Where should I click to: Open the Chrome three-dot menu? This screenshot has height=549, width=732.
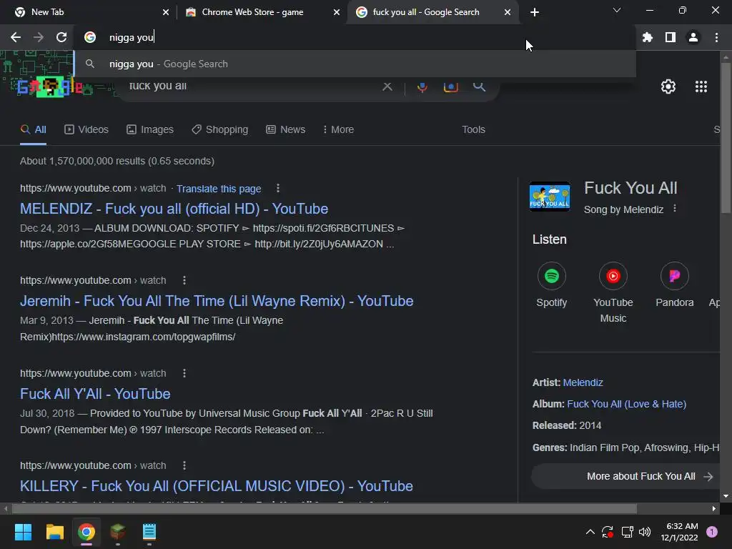point(716,37)
